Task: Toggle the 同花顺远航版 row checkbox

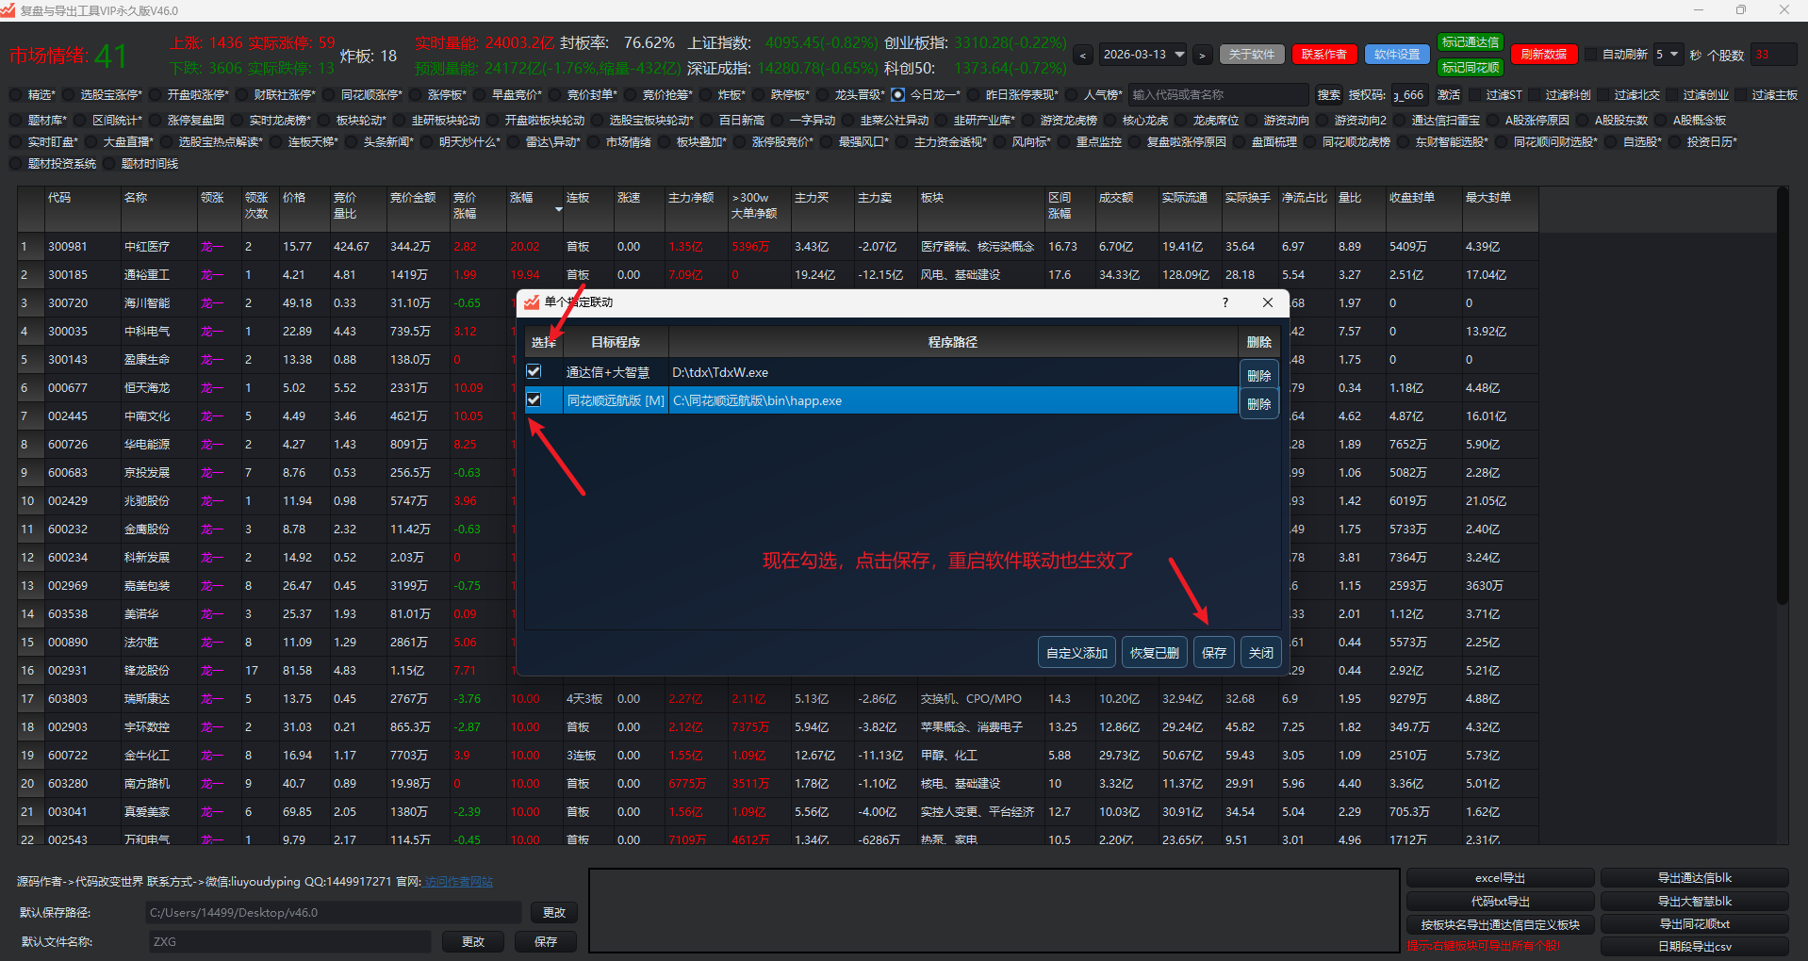Action: point(534,400)
